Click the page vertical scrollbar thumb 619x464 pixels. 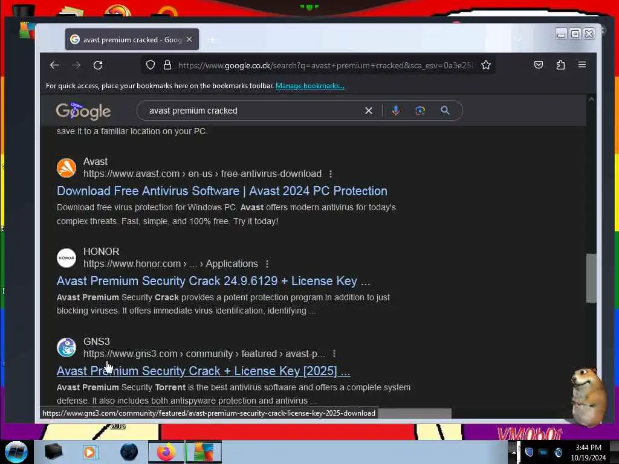(x=591, y=278)
